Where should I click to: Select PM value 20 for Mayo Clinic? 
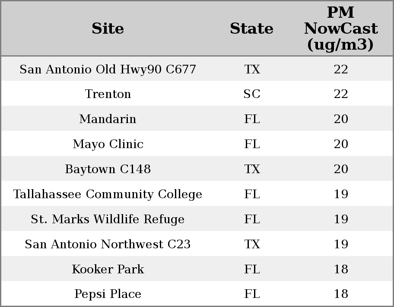(x=341, y=144)
